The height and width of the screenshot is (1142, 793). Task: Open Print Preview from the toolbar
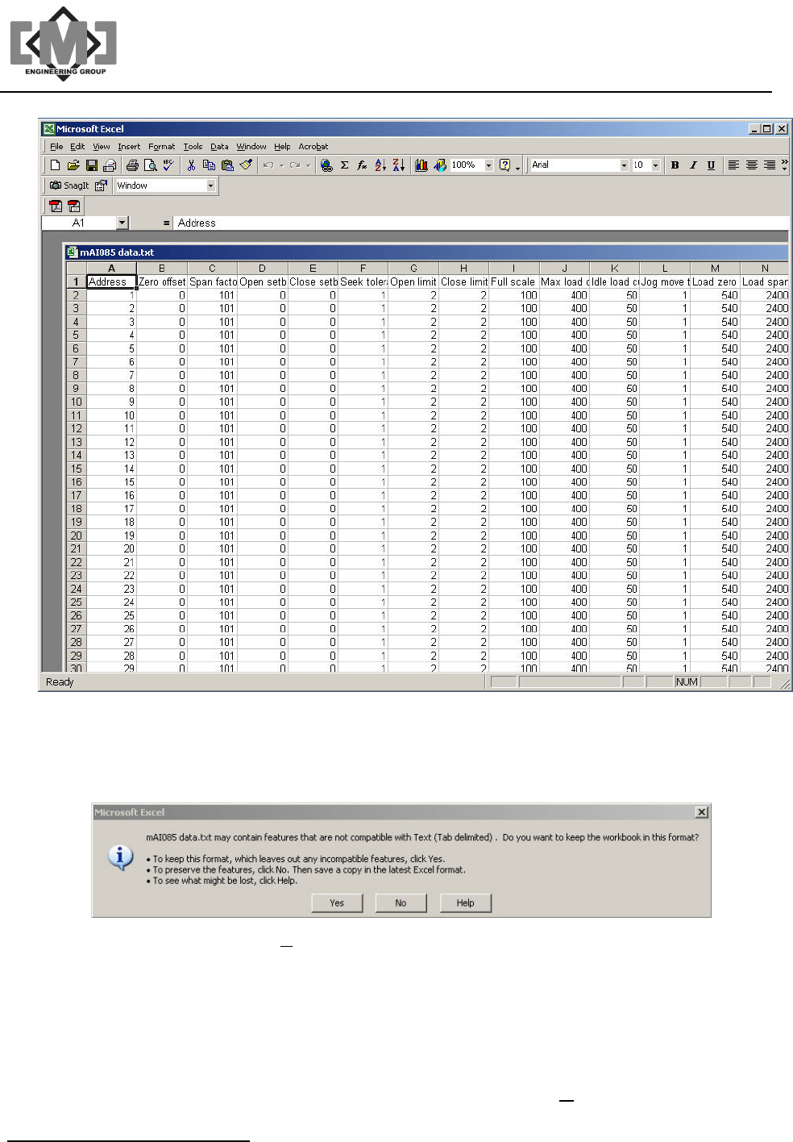pos(150,165)
